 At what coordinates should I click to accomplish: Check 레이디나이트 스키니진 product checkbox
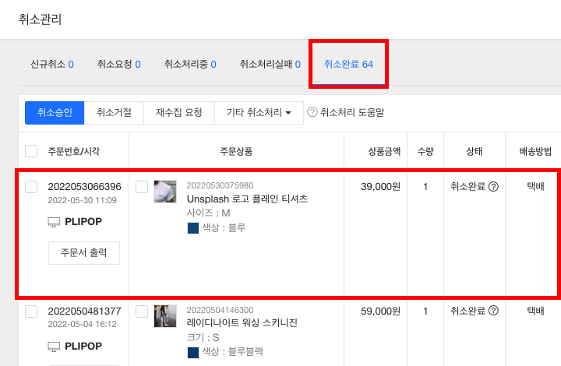point(142,311)
